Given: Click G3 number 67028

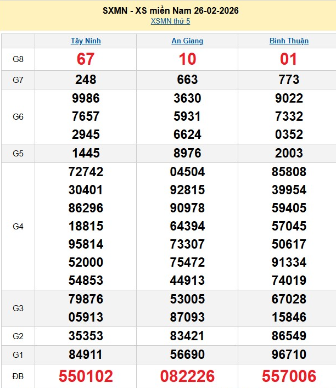Looking at the screenshot, I should [289, 299].
